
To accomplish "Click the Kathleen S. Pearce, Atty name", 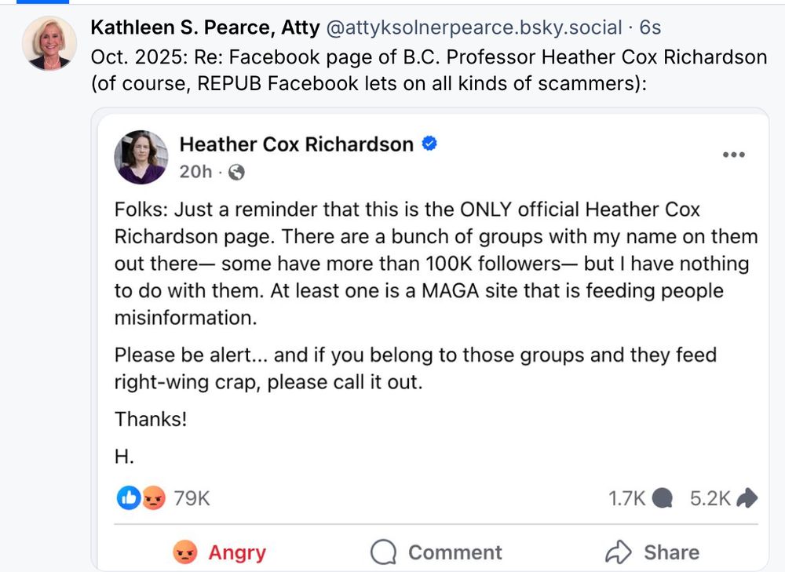I will click(x=205, y=29).
